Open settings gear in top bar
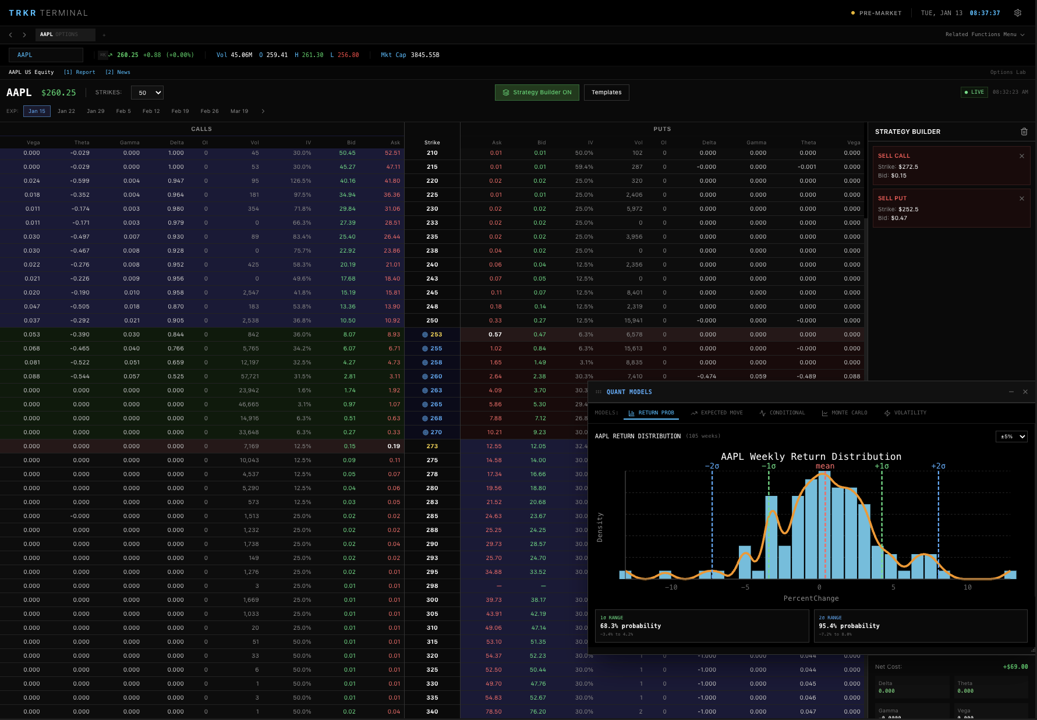 (x=1018, y=13)
